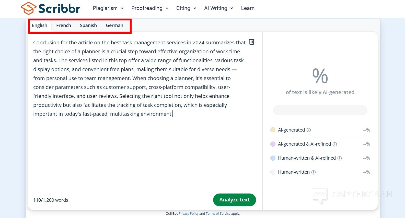Click the Scribbr logo icon
This screenshot has height=218, width=405.
[28, 8]
